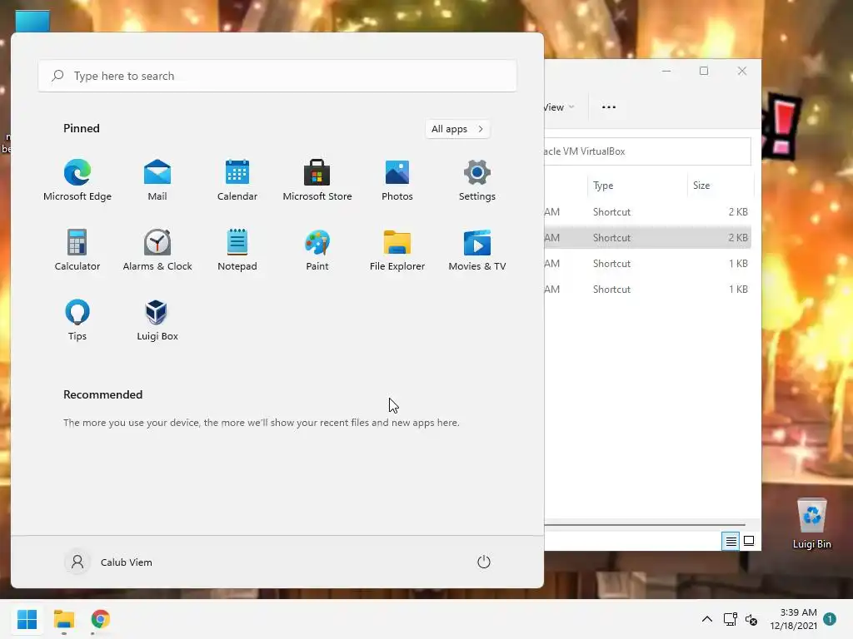Launch the Mail app
853x639 pixels.
[x=157, y=181]
